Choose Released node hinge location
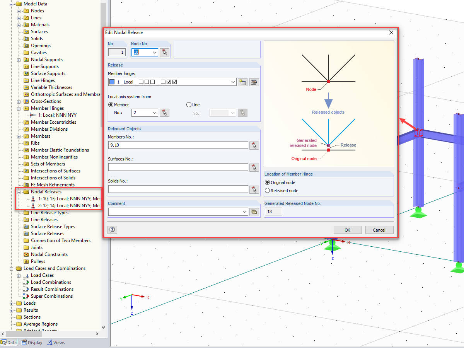 coord(267,191)
